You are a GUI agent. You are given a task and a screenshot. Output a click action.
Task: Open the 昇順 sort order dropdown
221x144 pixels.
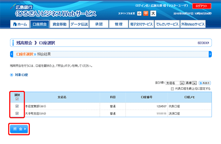coord(191,83)
